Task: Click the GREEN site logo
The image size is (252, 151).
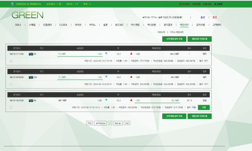Action: [x=27, y=15]
